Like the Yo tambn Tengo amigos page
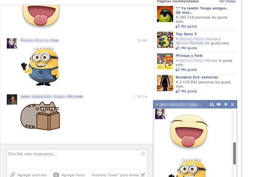The height and width of the screenshot is (177, 271). coord(186,26)
